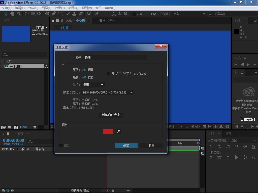Toggle the lock icon on the composition viewer tab
258x193 pixels.
tap(62, 21)
